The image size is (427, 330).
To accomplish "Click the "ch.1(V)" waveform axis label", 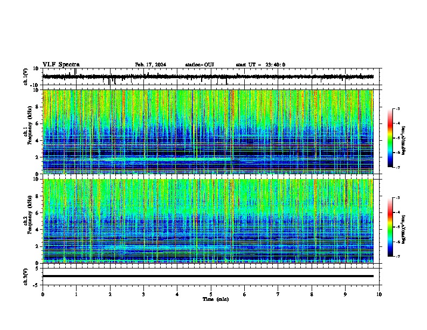I will click(26, 77).
